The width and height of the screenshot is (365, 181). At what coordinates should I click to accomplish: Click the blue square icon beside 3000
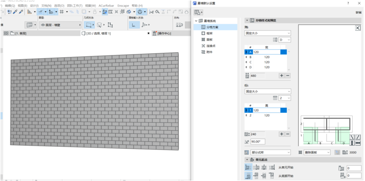point(337,152)
